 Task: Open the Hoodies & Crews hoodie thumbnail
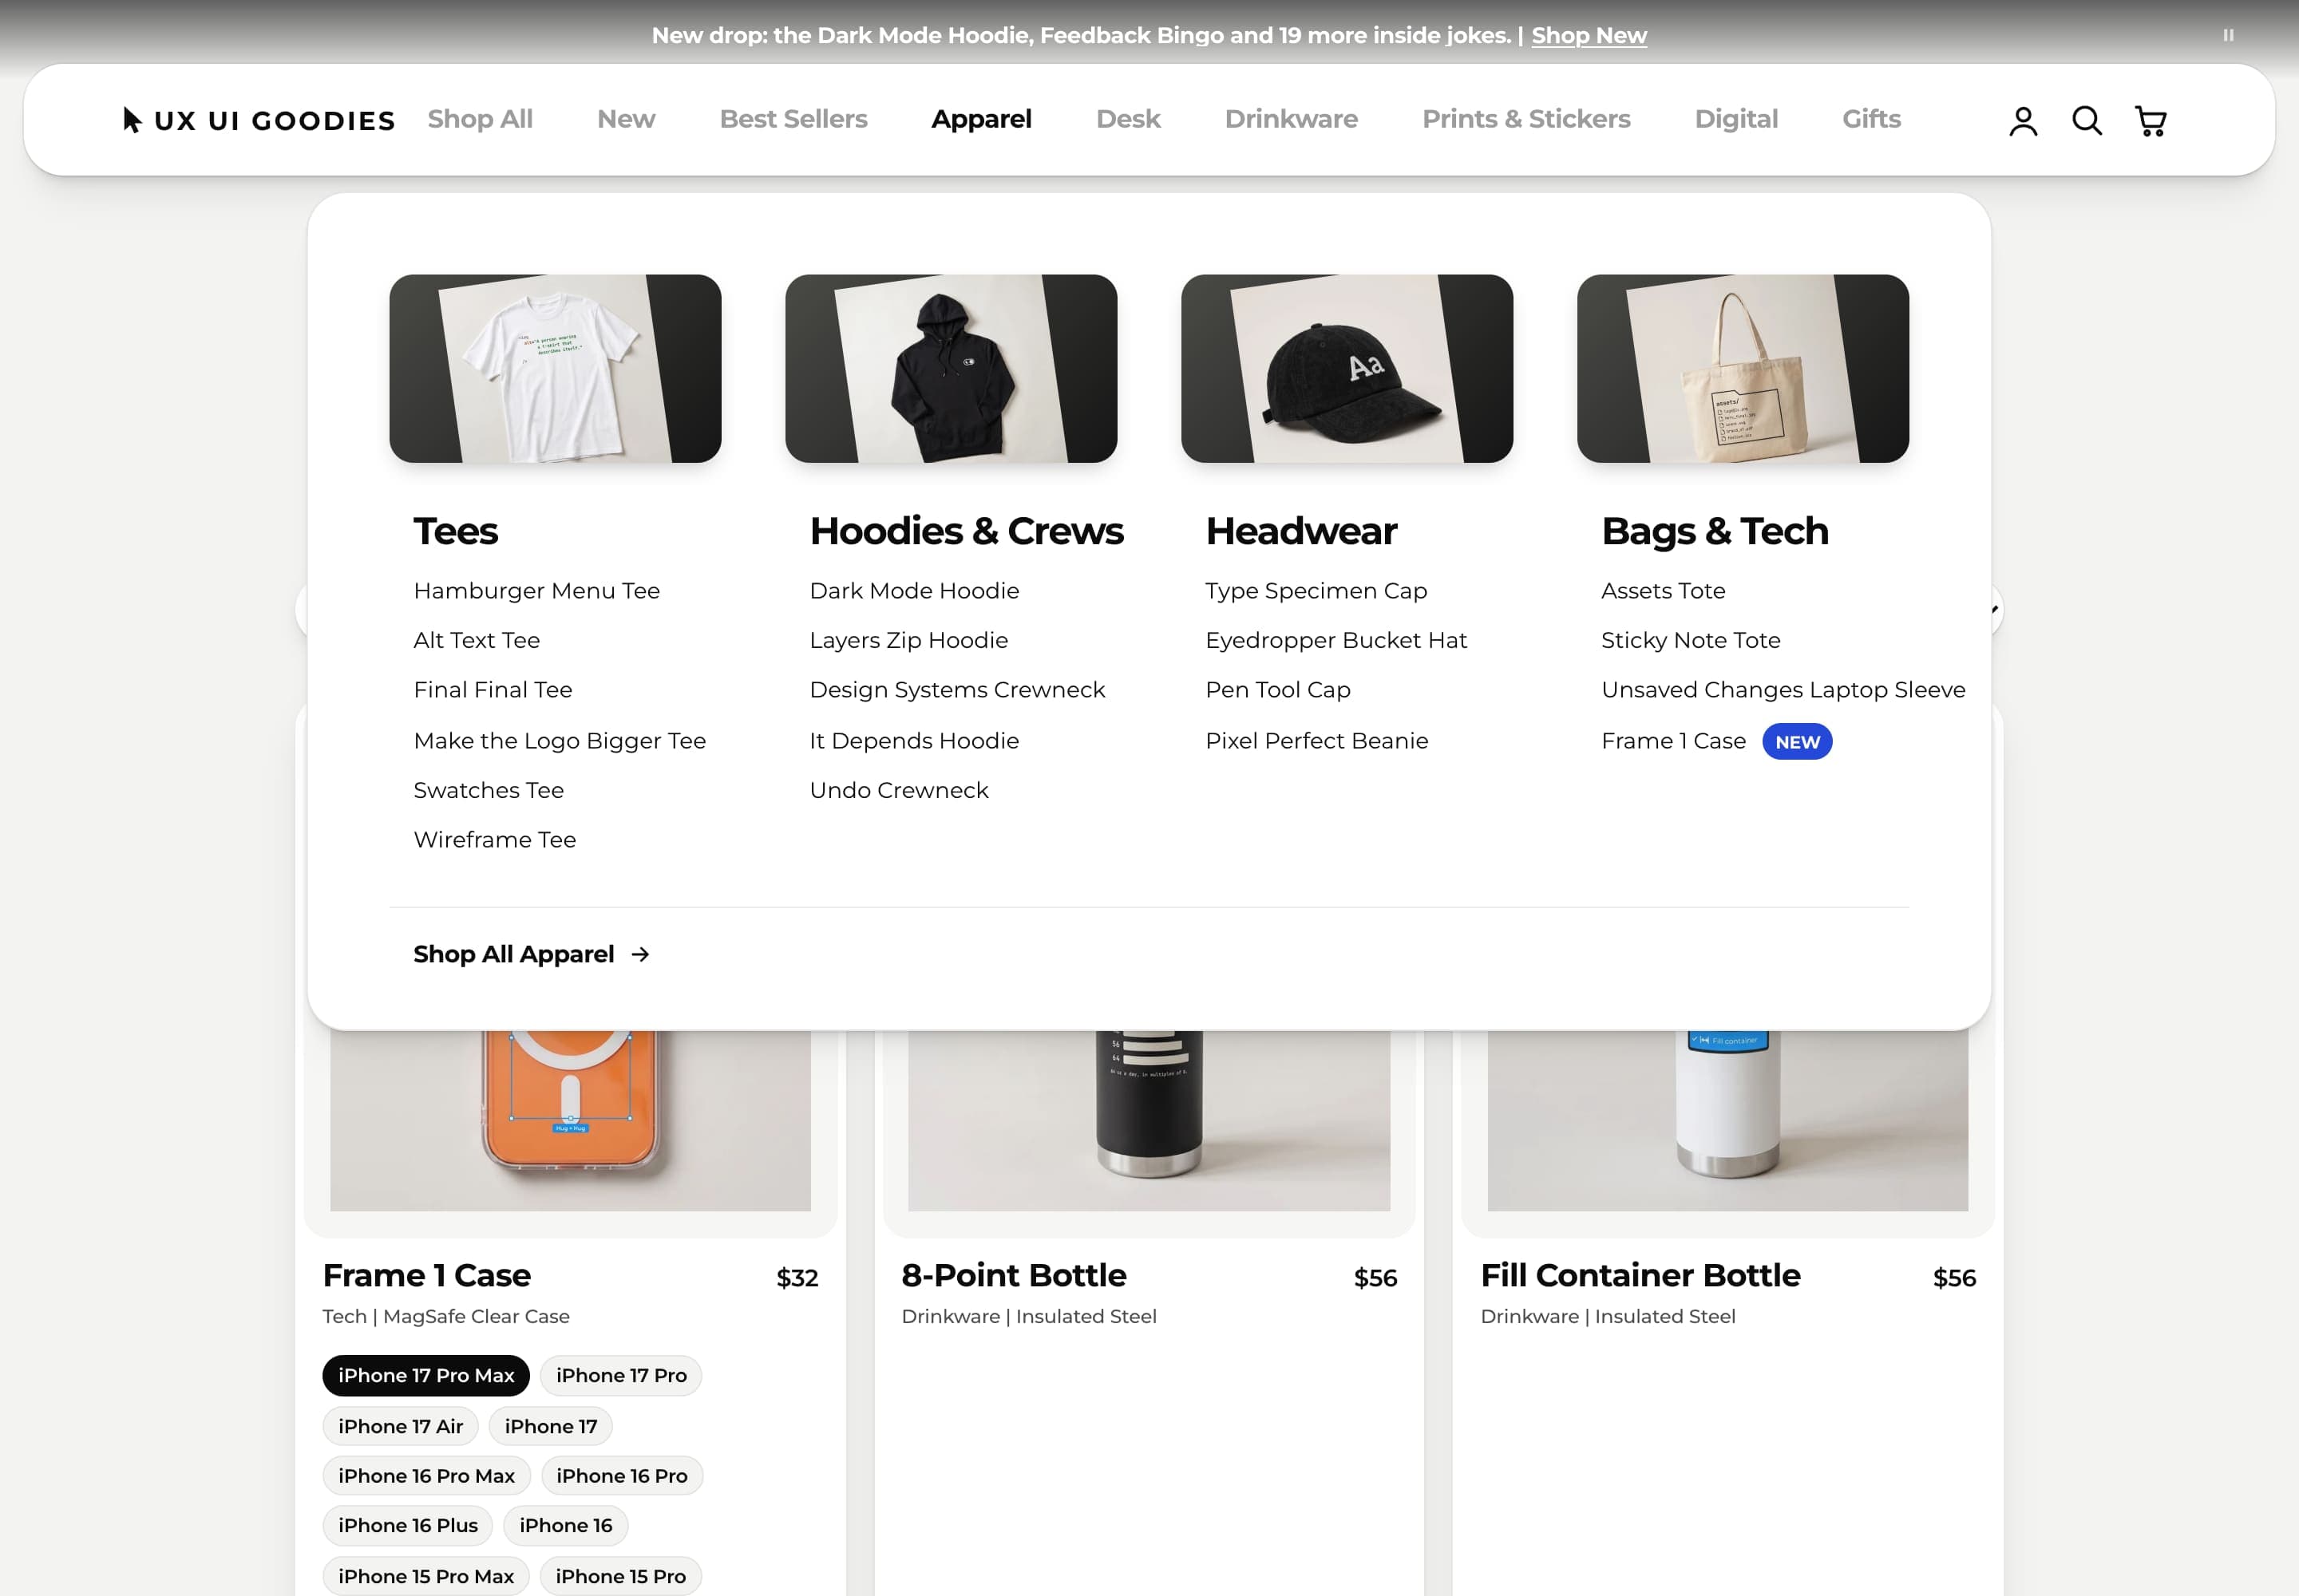(952, 368)
